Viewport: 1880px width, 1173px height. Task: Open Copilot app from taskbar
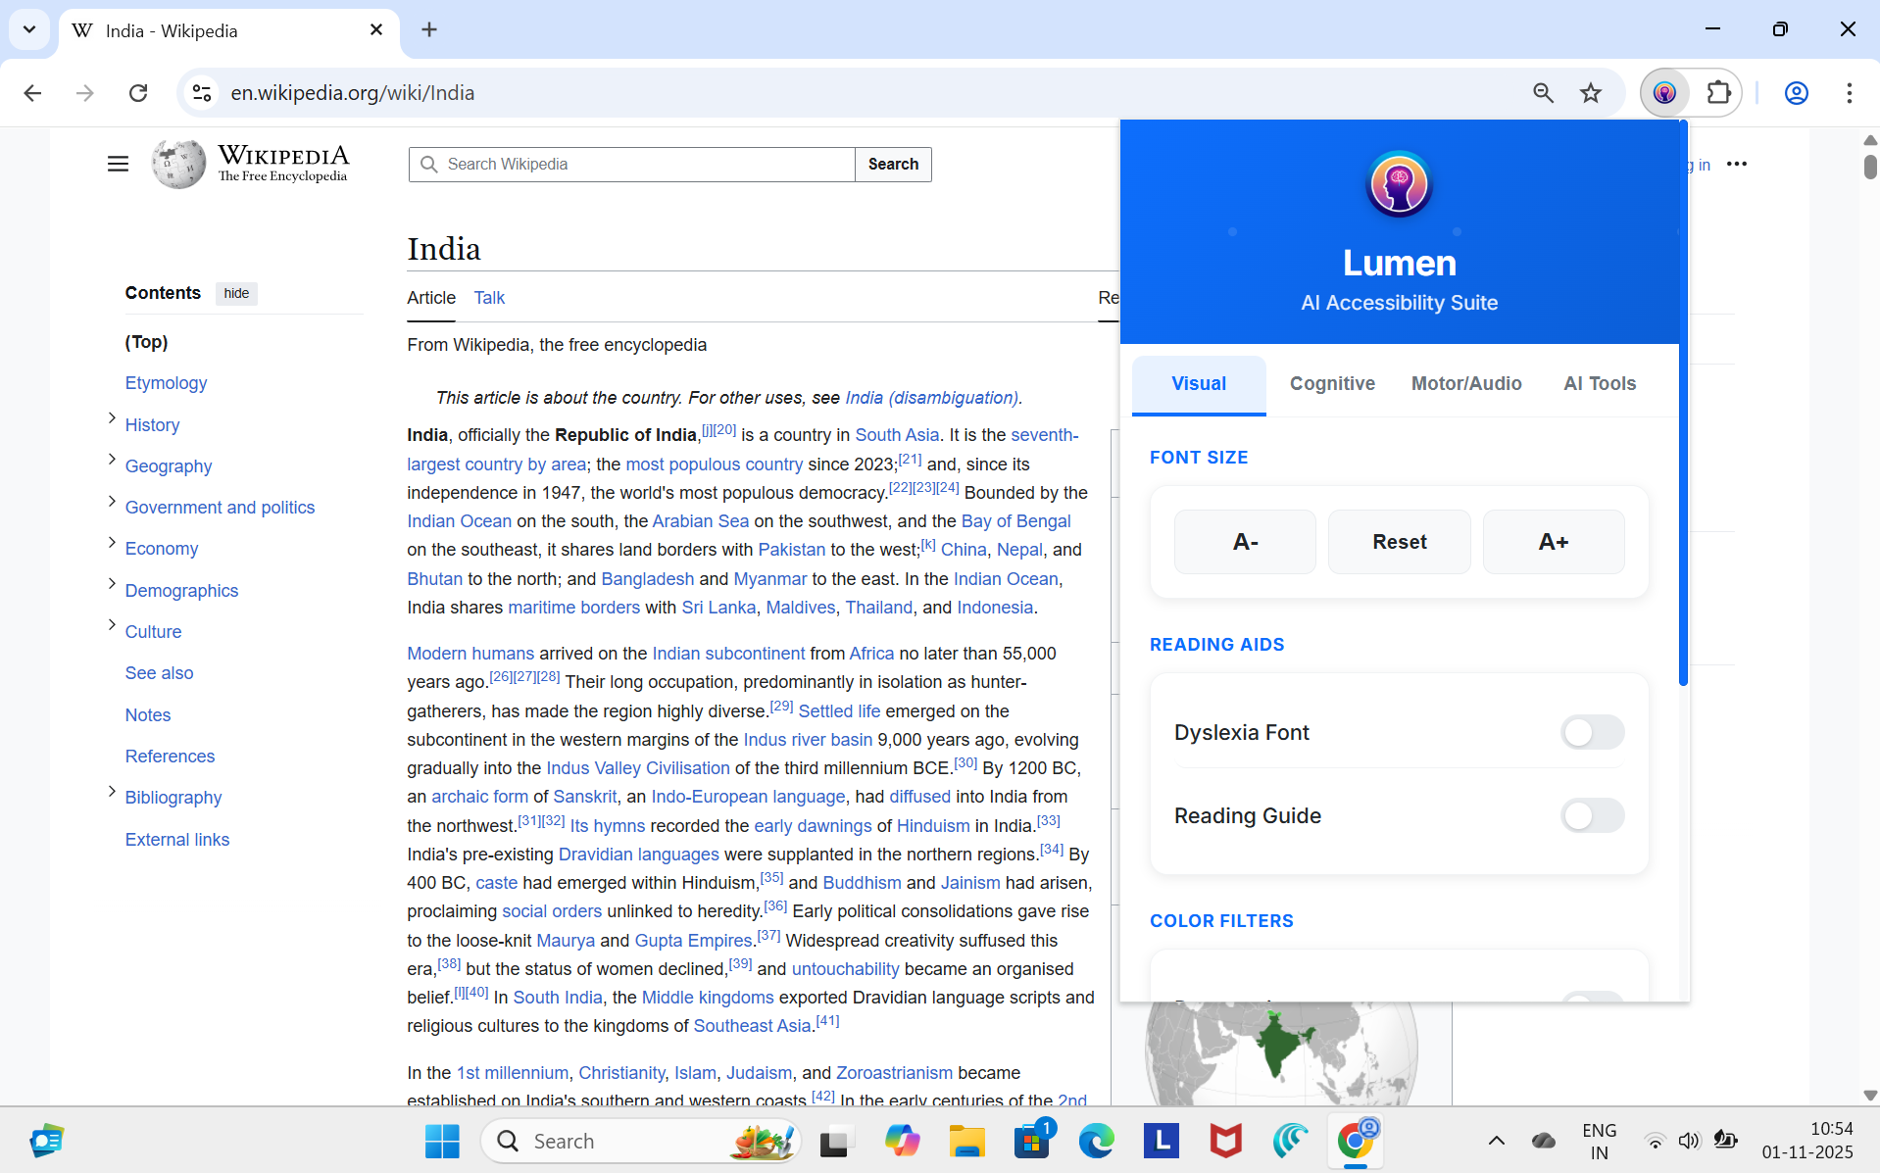coord(902,1141)
